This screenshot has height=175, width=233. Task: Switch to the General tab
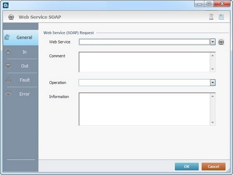click(21, 37)
